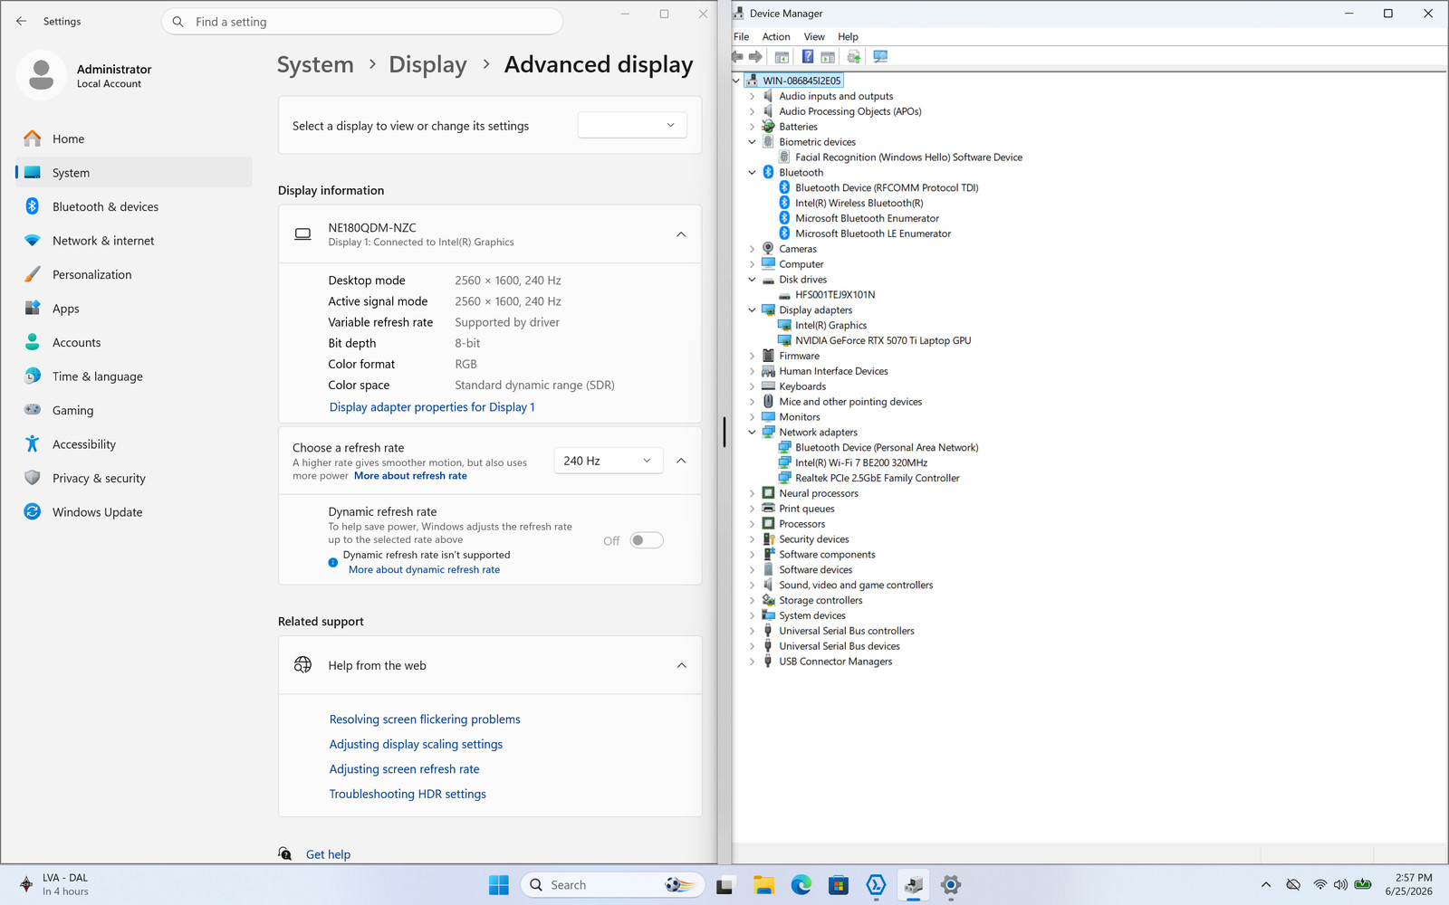Click the Get help link
1449x905 pixels.
click(328, 854)
